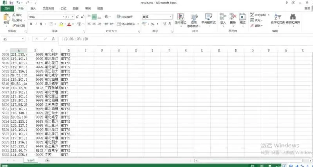Click the Increase Font Size icon
Screen dimensions: 313x167
77,17
